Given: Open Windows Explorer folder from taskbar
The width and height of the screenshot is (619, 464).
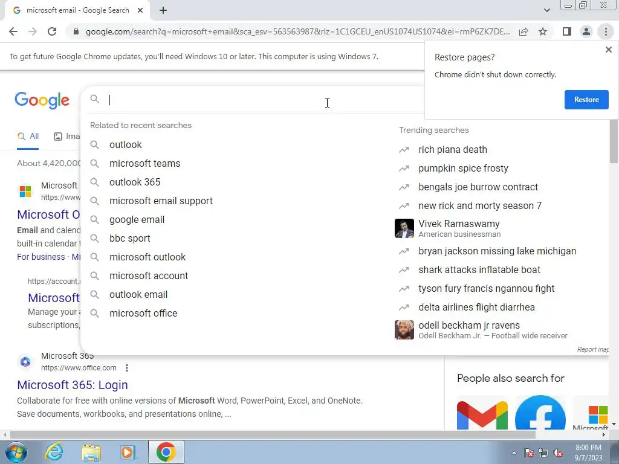Looking at the screenshot, I should [91, 453].
